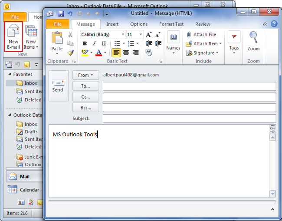
Task: Click the Cut scissors icon
Action: [x=70, y=34]
